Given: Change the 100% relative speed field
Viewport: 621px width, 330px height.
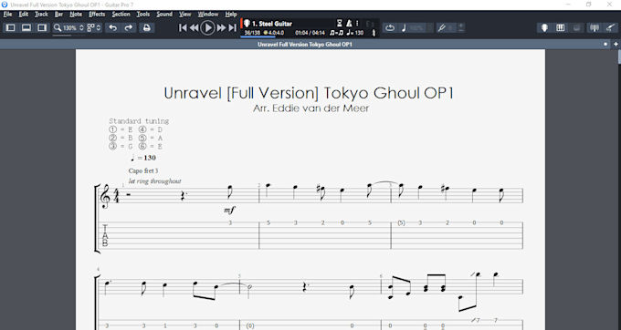Looking at the screenshot, I should click(x=416, y=27).
